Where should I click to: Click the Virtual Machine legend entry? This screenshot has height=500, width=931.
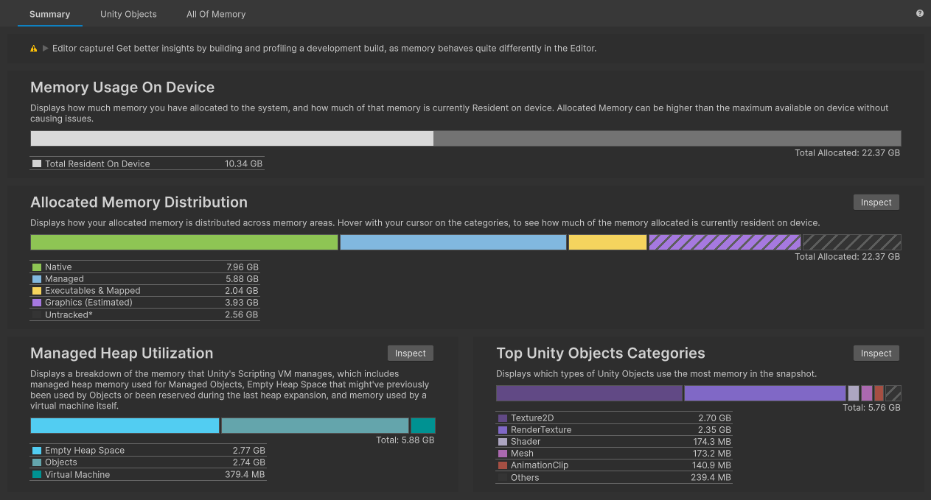point(147,475)
